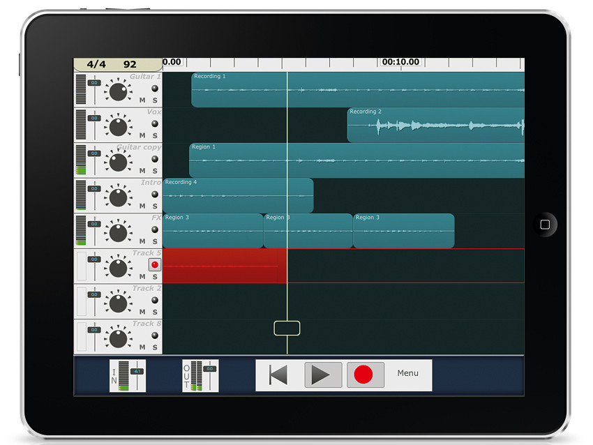Image resolution: width=593 pixels, height=445 pixels.
Task: Click the red record button in transport
Action: [x=365, y=375]
